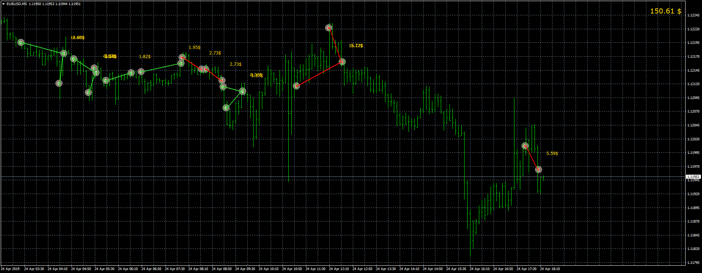Image resolution: width=702 pixels, height=273 pixels.
Task: Click time axis label 24 Apr 07:30
Action: 175,269
